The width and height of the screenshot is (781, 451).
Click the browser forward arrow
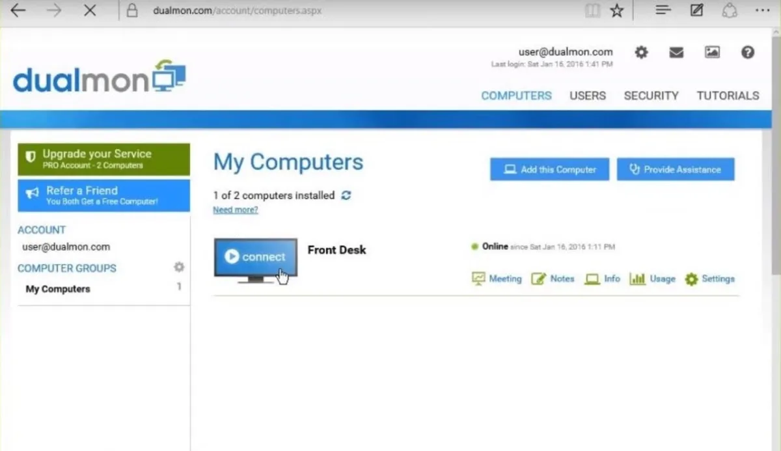(x=54, y=10)
